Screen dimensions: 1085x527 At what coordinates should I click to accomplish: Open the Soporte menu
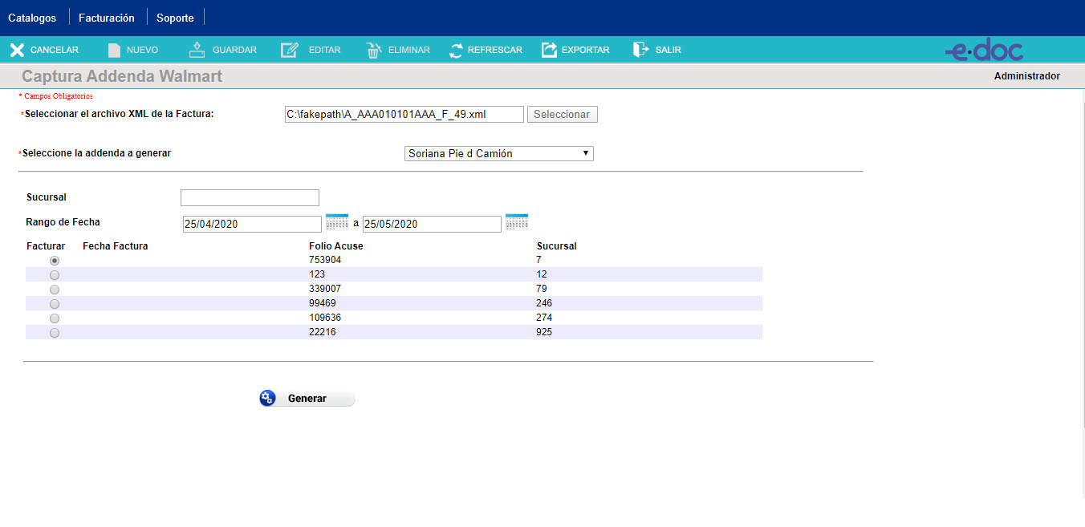click(x=175, y=18)
